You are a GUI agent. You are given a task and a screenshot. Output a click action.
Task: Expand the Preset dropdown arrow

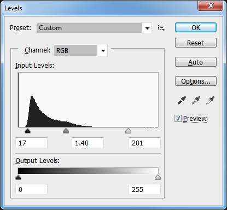tap(147, 28)
